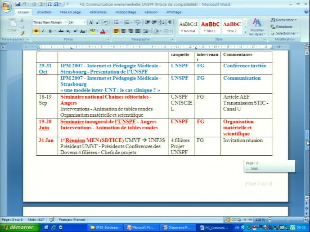Screen dimensions: 310x232
Task: Toggle underline (S) formatting
Action: 50,31
